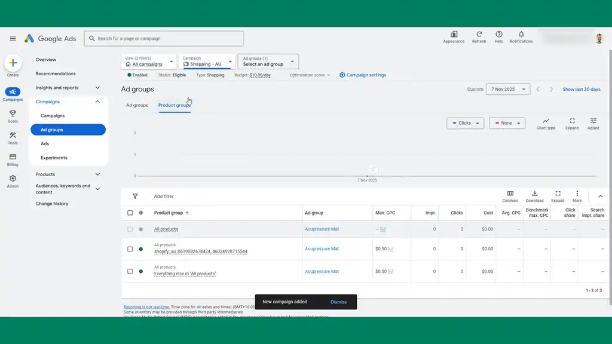Image resolution: width=612 pixels, height=344 pixels.
Task: Open the Notifications bell
Action: (x=521, y=35)
